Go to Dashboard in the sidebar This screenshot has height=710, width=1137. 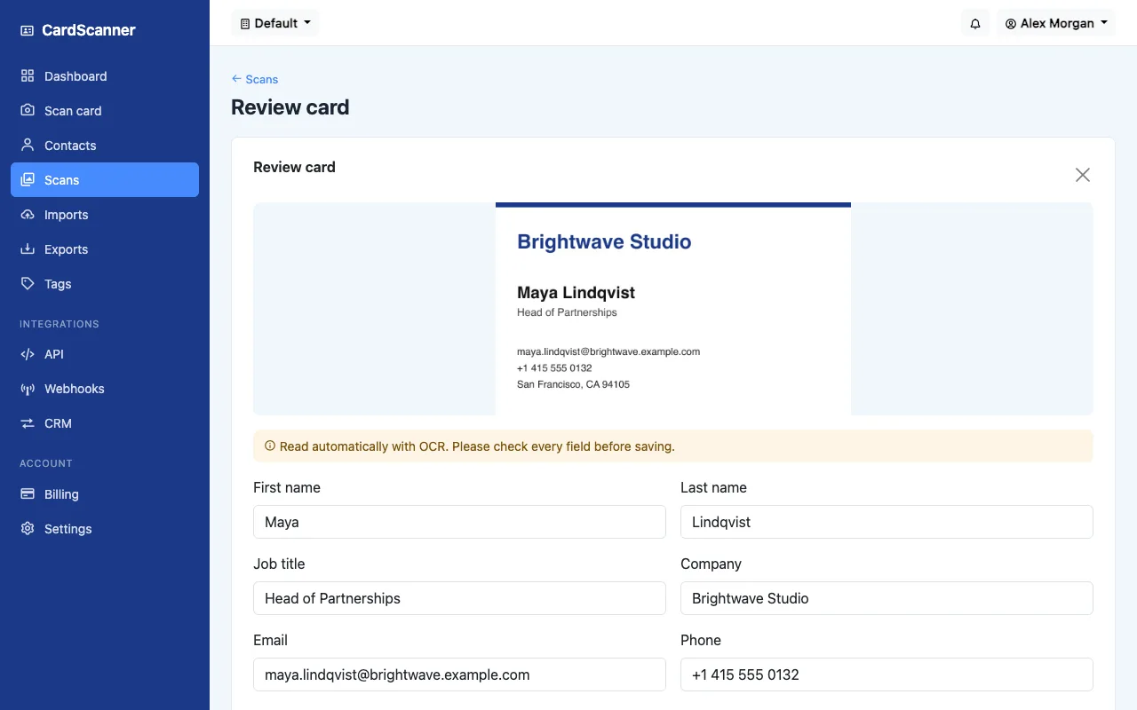click(105, 76)
